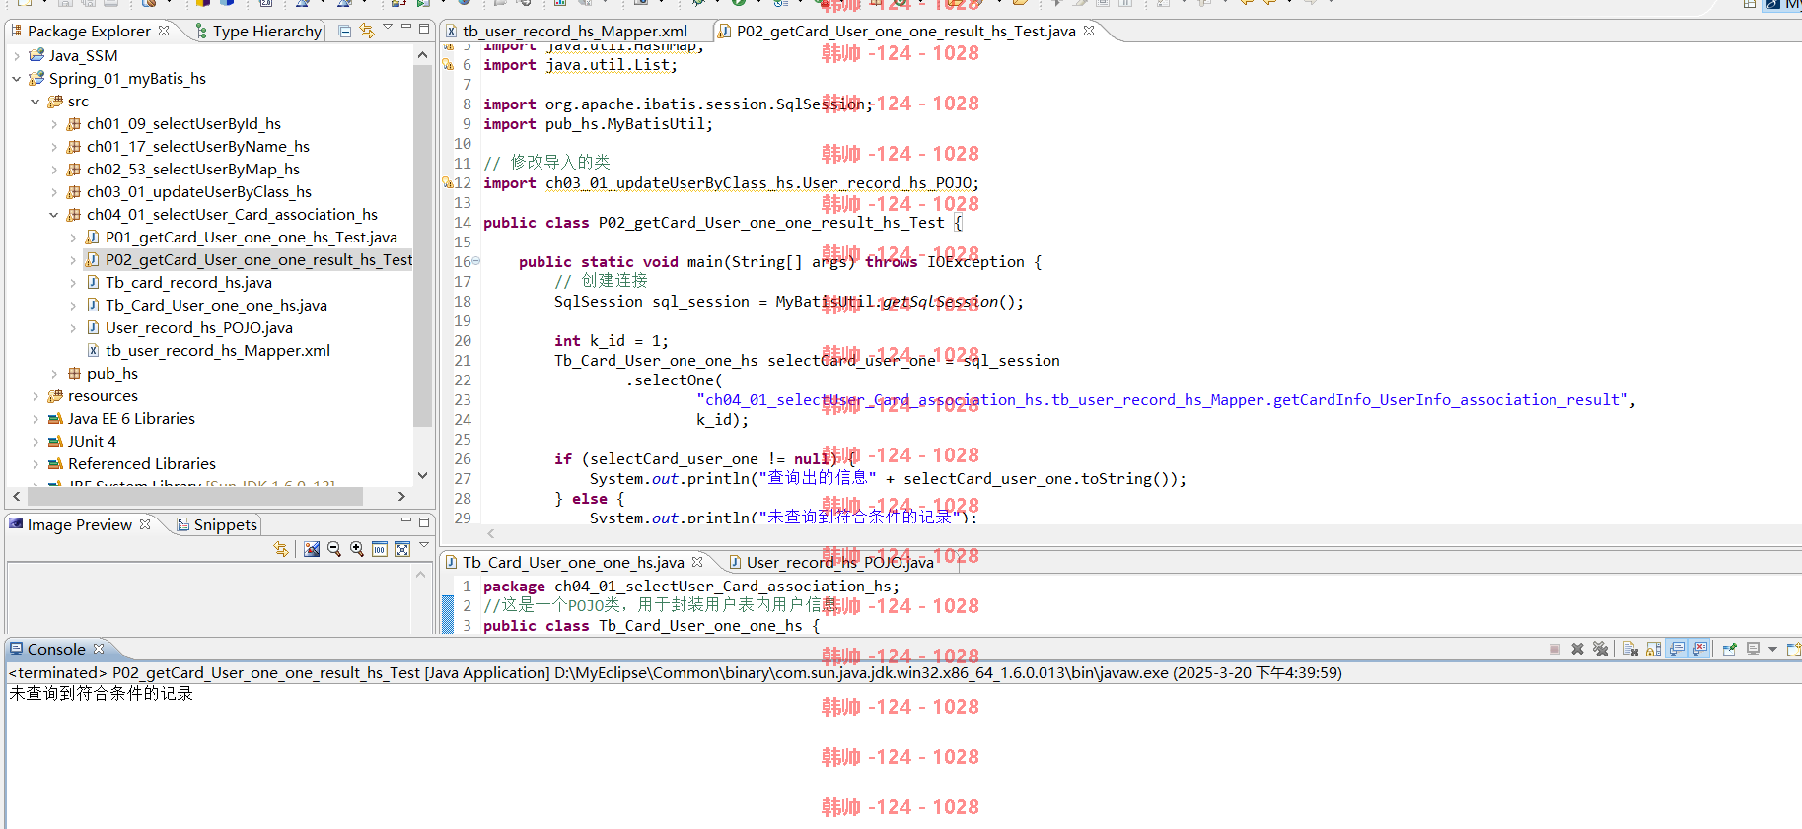Close the Console tab
The image size is (1802, 829).
click(x=99, y=649)
